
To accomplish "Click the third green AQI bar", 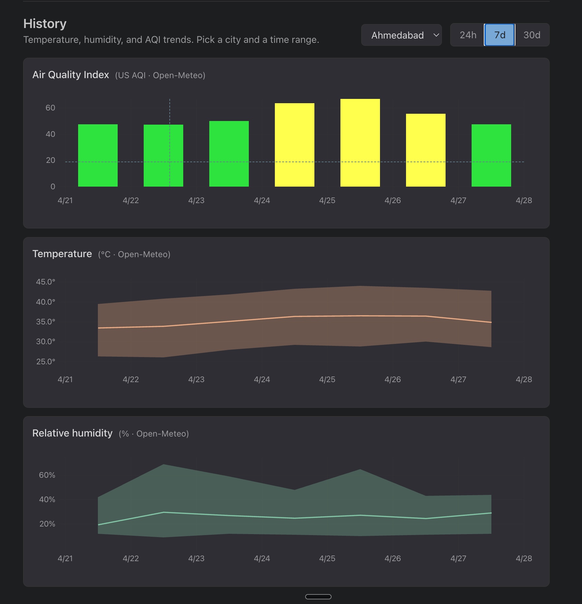I will click(229, 153).
